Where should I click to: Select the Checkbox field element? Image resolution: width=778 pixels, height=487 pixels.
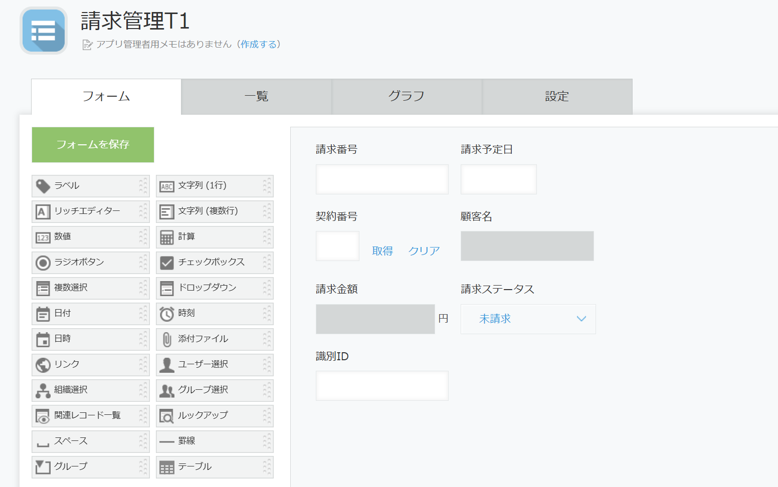(x=214, y=263)
